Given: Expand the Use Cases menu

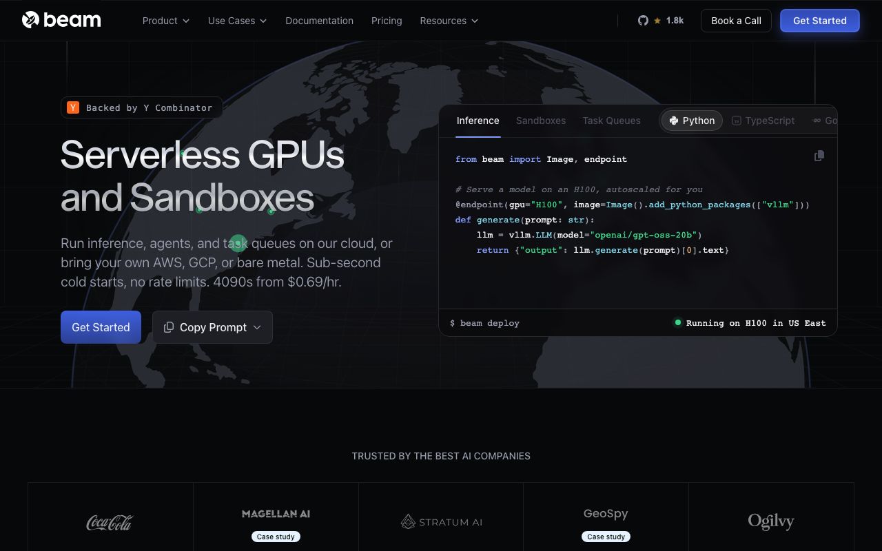Looking at the screenshot, I should click(237, 21).
